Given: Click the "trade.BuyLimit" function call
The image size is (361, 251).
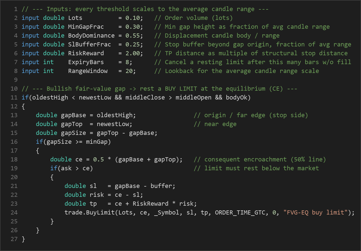Looking at the screenshot, I should pyautogui.click(x=90, y=213).
